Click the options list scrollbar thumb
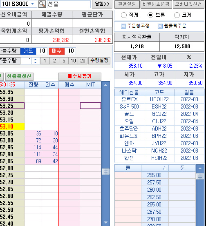 [x=200, y=176]
